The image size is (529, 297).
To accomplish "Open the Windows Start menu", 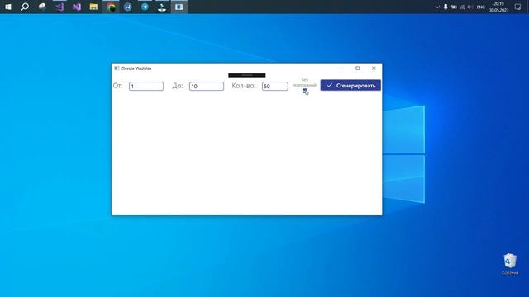I will [8, 7].
